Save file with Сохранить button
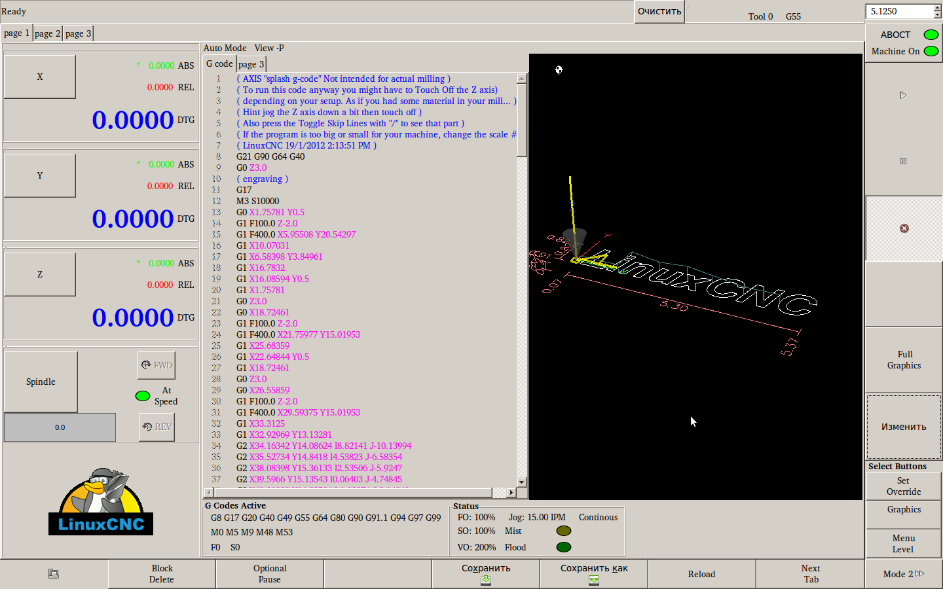 [486, 574]
